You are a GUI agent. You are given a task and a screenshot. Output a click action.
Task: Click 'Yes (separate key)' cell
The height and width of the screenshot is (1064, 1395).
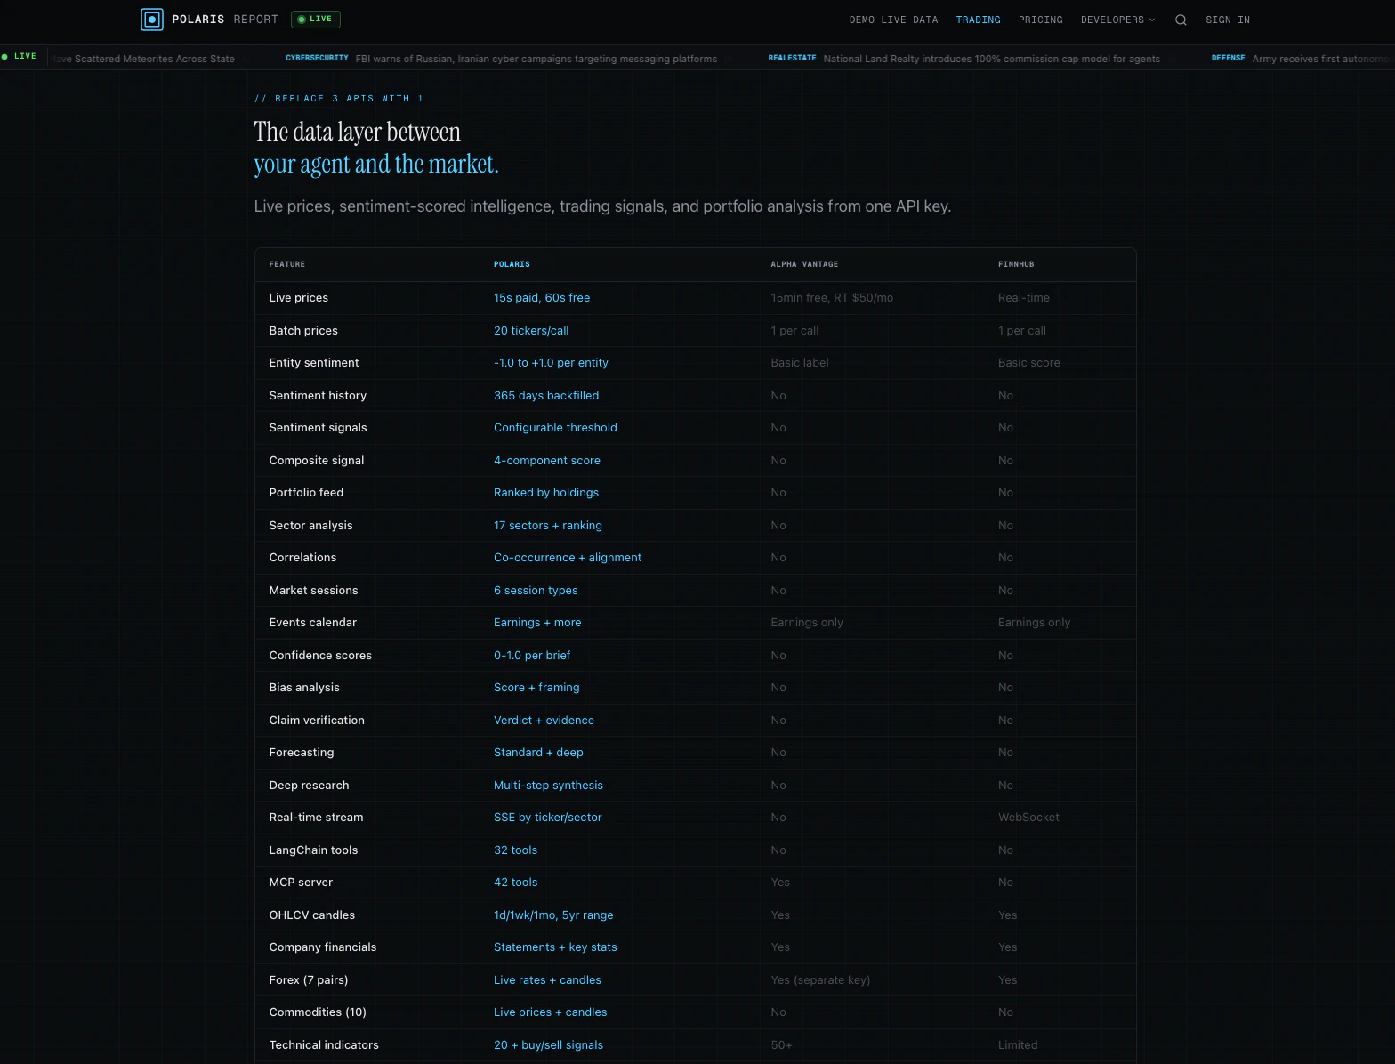pyautogui.click(x=820, y=980)
